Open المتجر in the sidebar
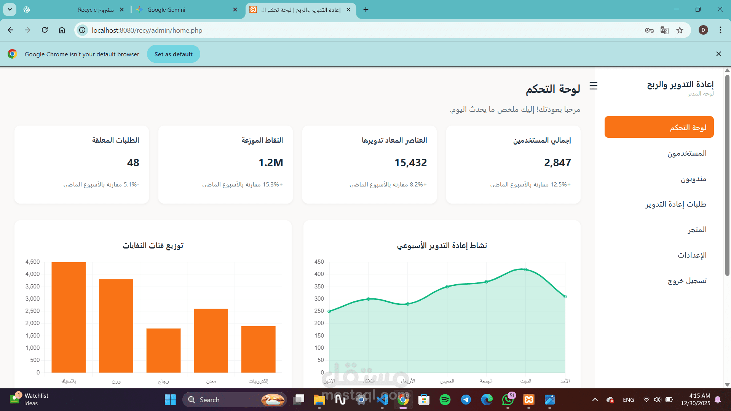 pos(659,229)
